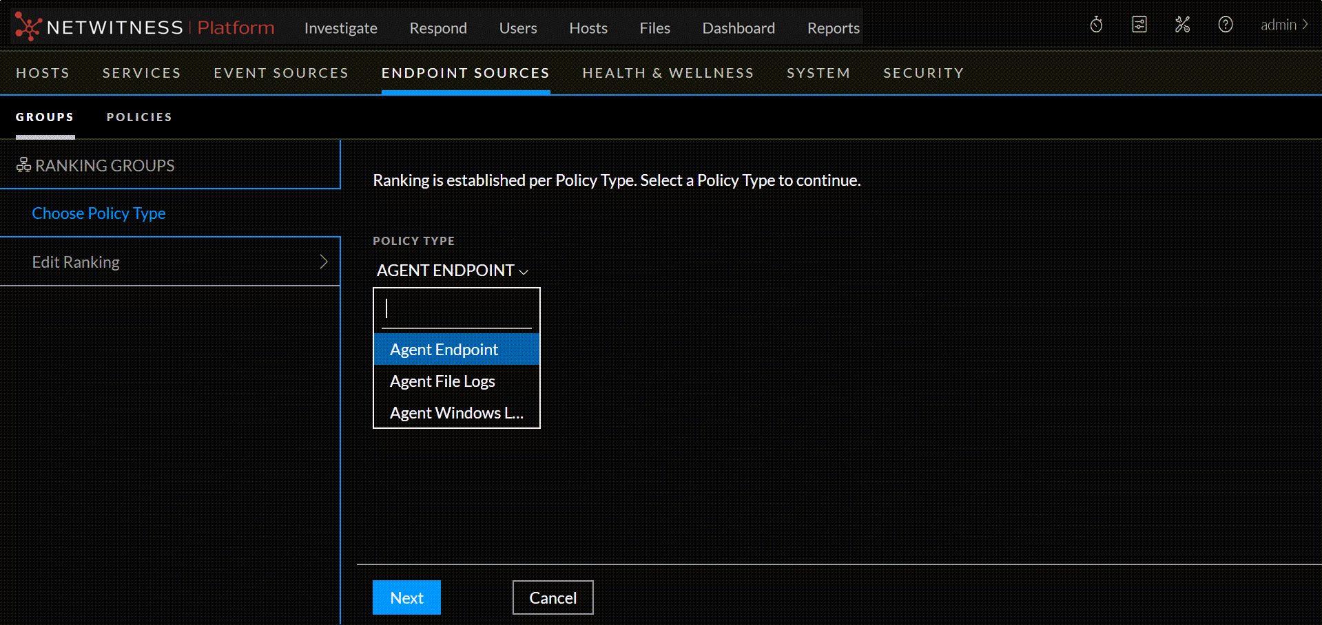Select the Choose Policy Type step
1322x625 pixels.
99,213
